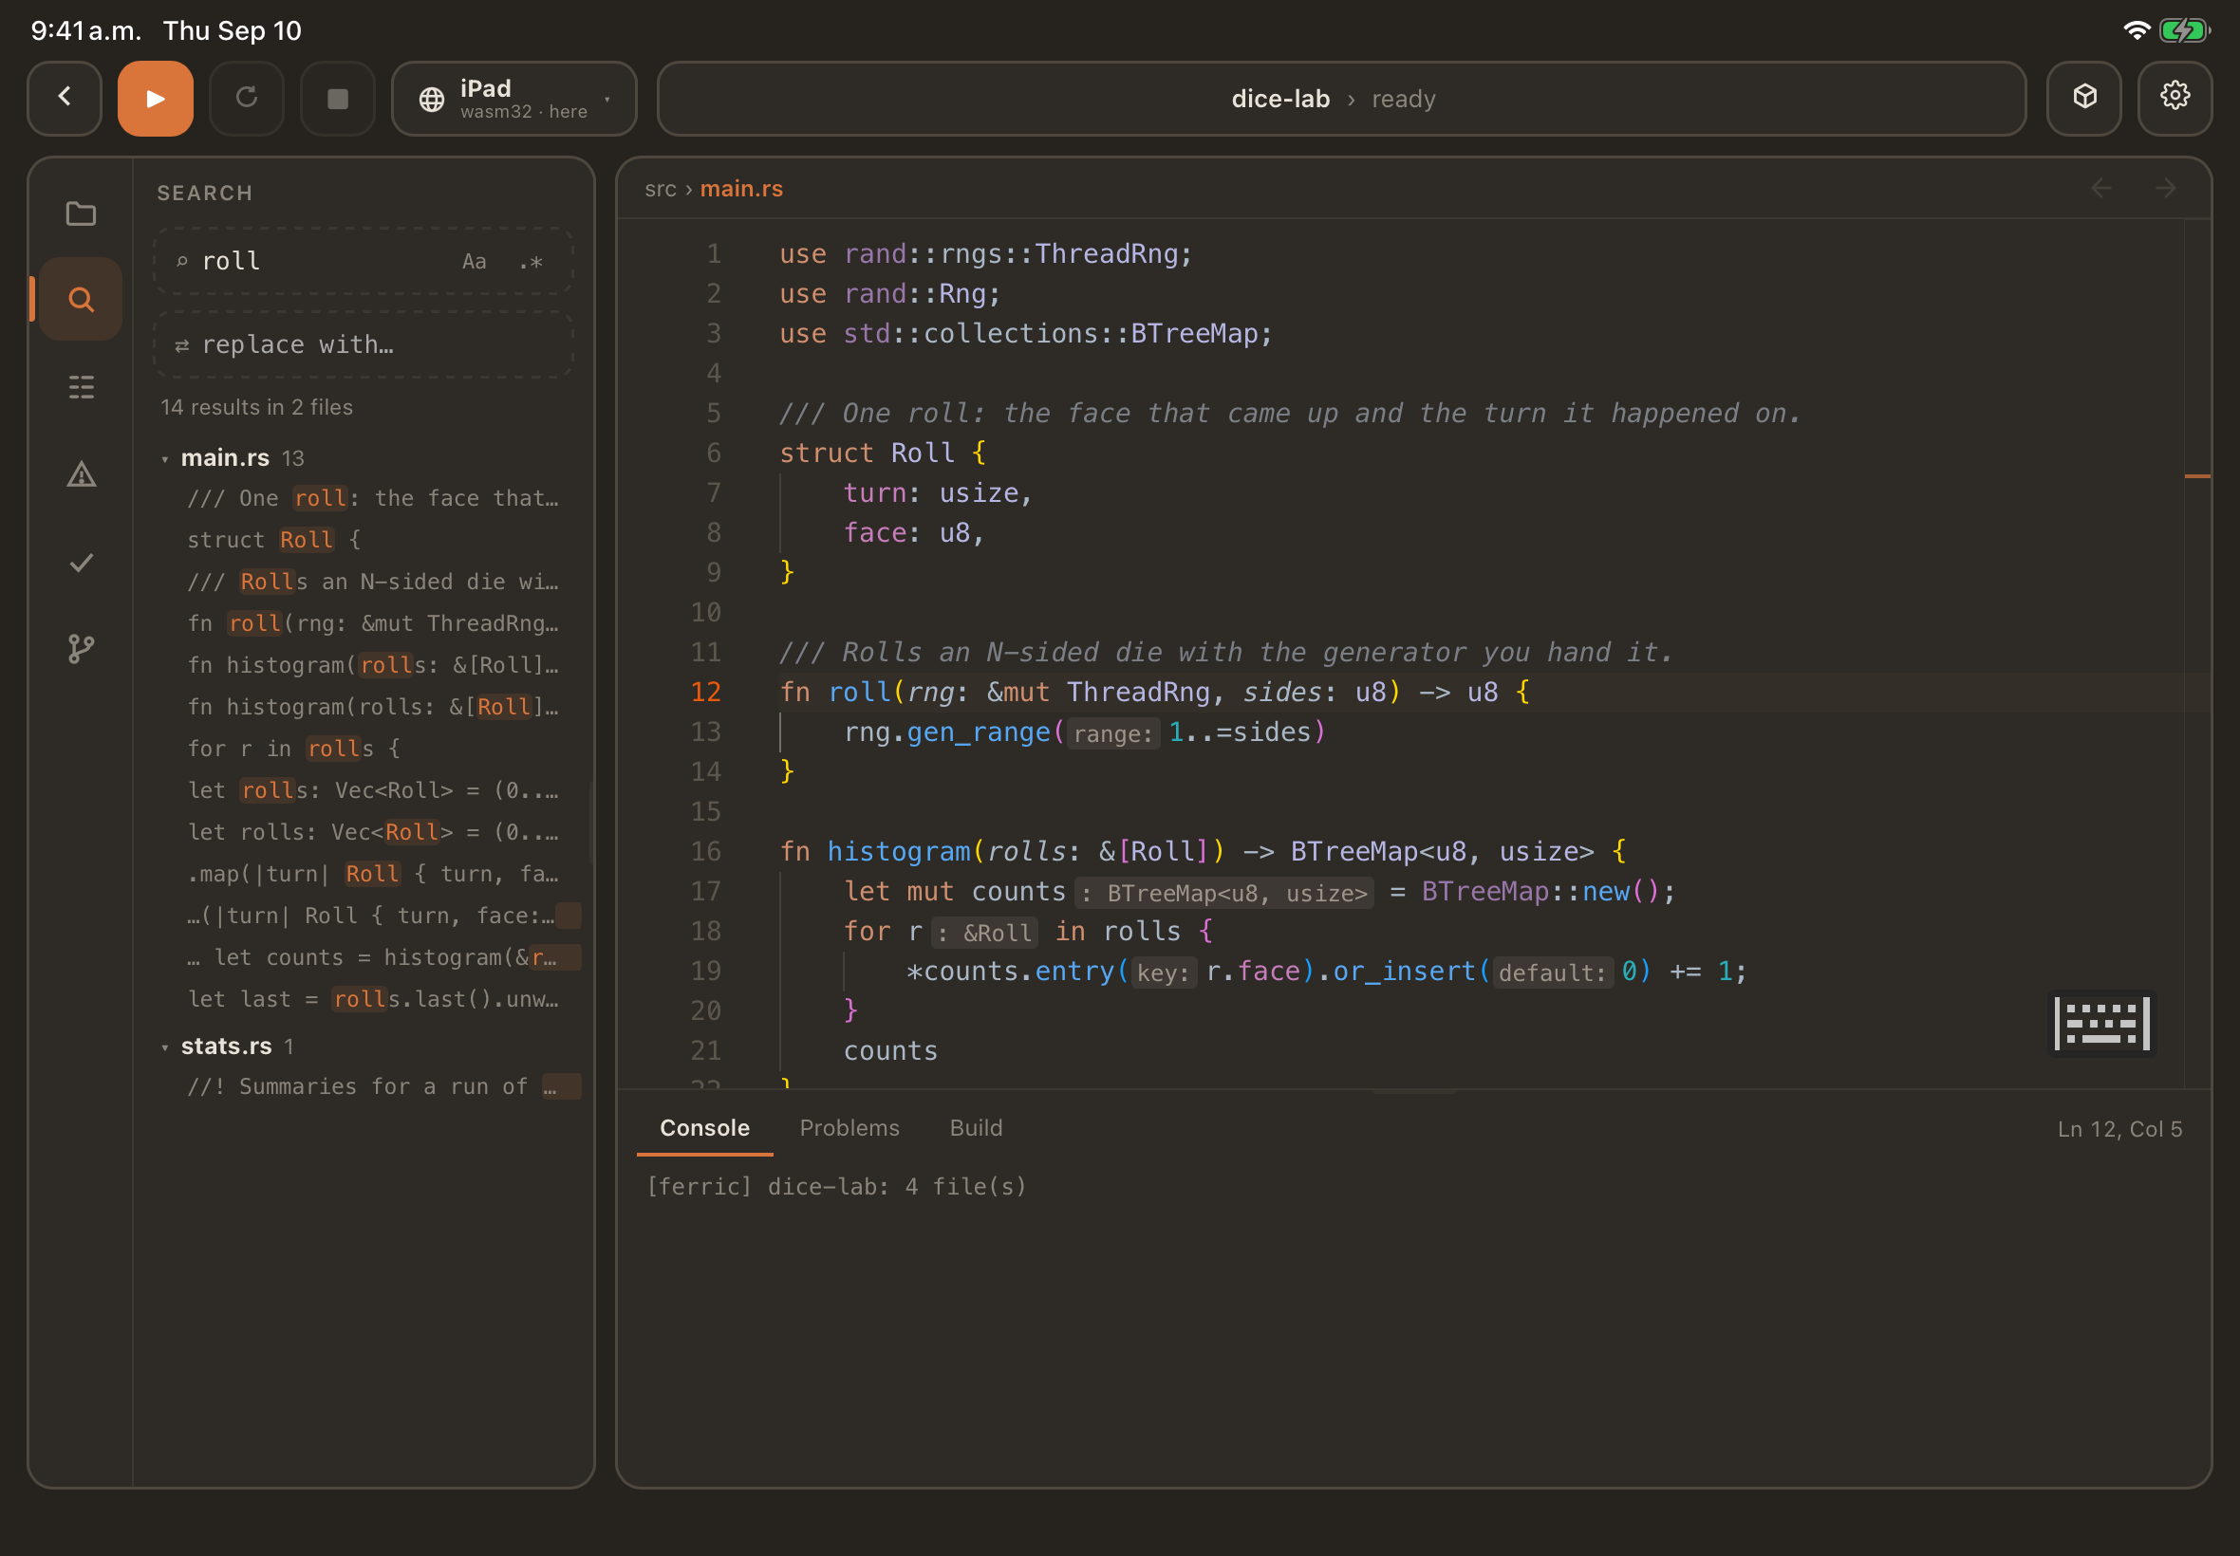Open result 'let last = rolls.last().unw…'
The image size is (2240, 1556).
coord(374,998)
